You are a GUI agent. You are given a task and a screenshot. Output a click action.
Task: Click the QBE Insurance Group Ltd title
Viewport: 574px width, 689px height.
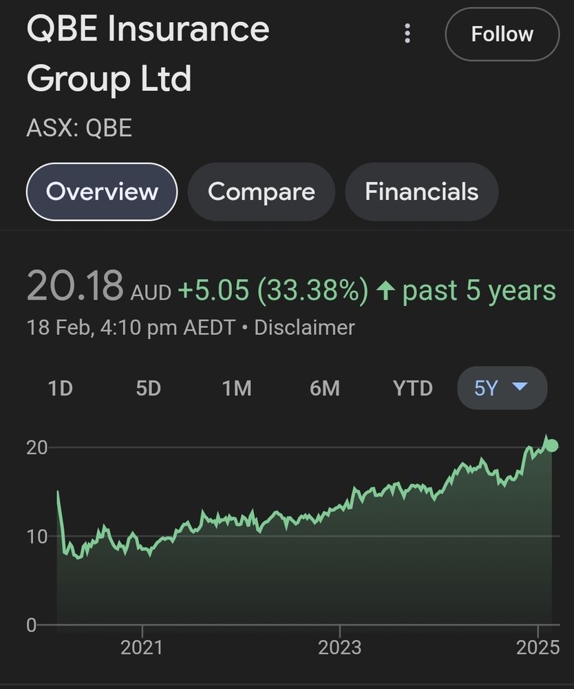click(148, 54)
